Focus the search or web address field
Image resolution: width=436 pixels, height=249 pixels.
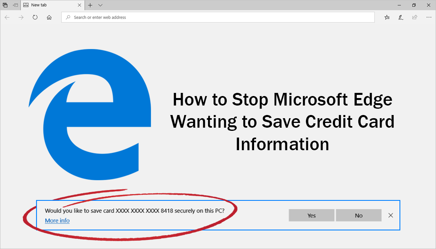tap(218, 17)
